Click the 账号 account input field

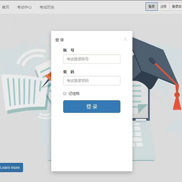coord(92,59)
